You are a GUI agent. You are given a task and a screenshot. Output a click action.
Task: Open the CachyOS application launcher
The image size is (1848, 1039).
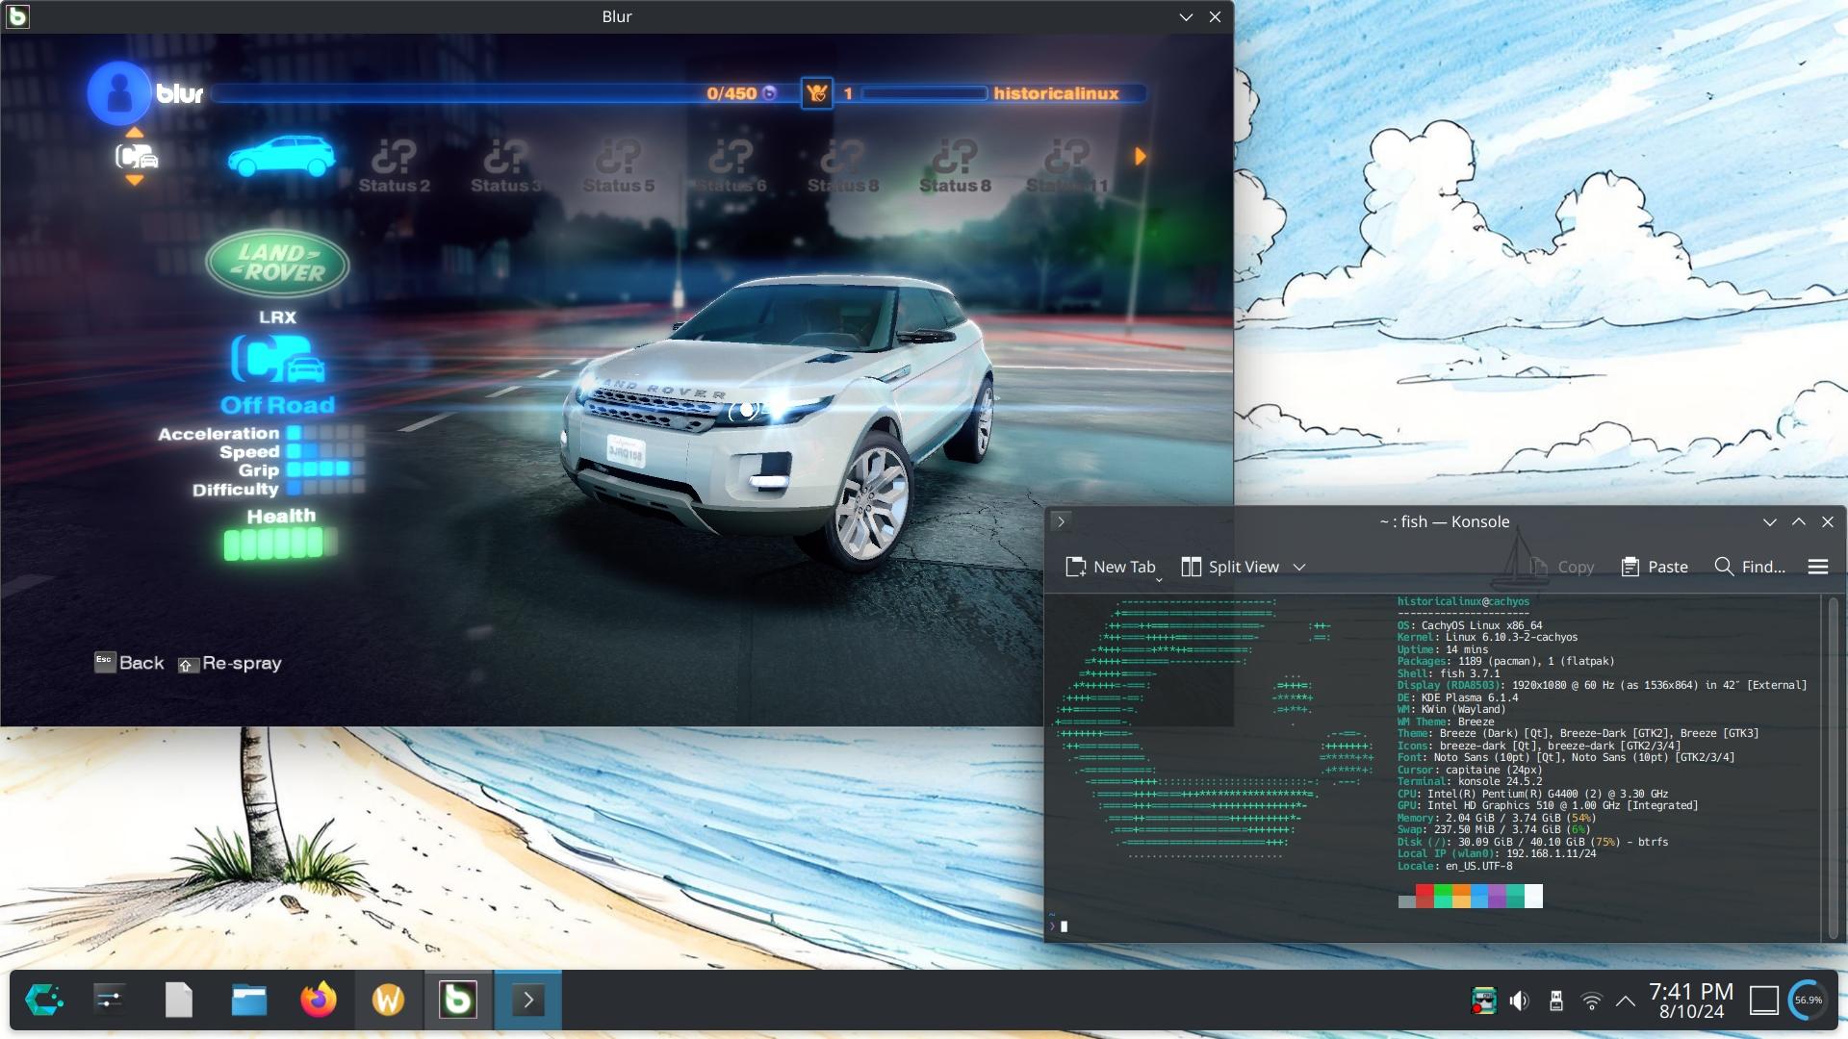(44, 1000)
